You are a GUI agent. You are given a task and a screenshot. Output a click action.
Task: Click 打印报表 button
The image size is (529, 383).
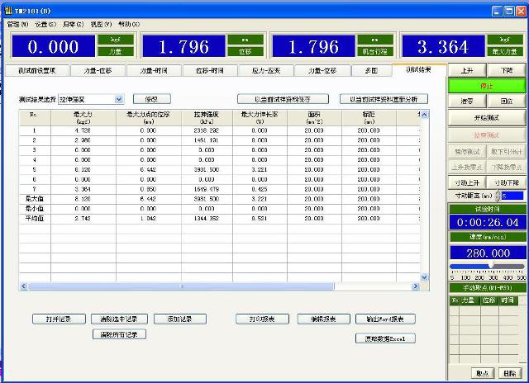click(263, 319)
